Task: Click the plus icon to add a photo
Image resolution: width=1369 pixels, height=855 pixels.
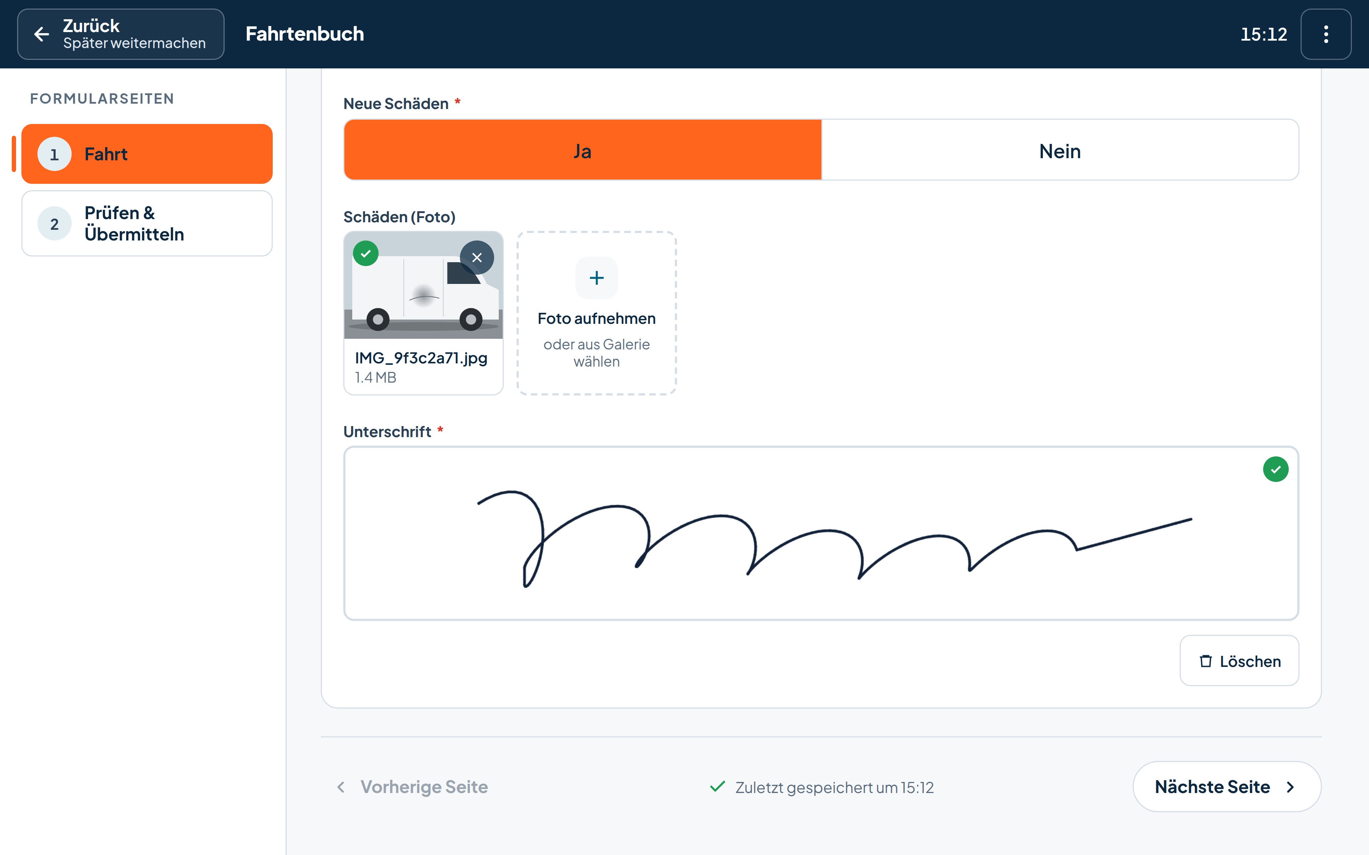Action: coord(596,278)
